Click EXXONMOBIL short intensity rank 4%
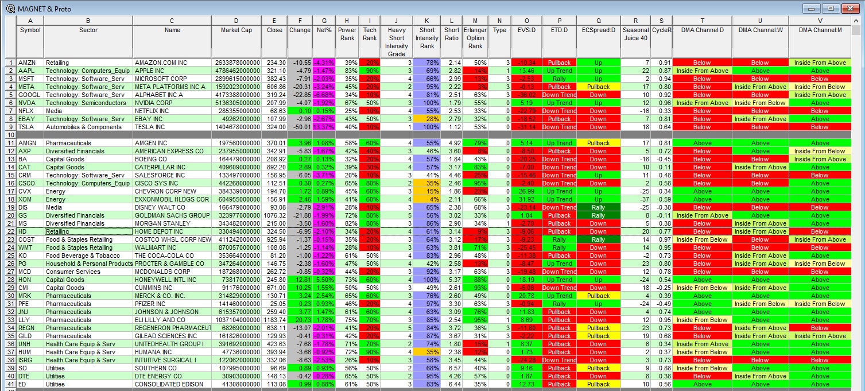 pos(426,199)
